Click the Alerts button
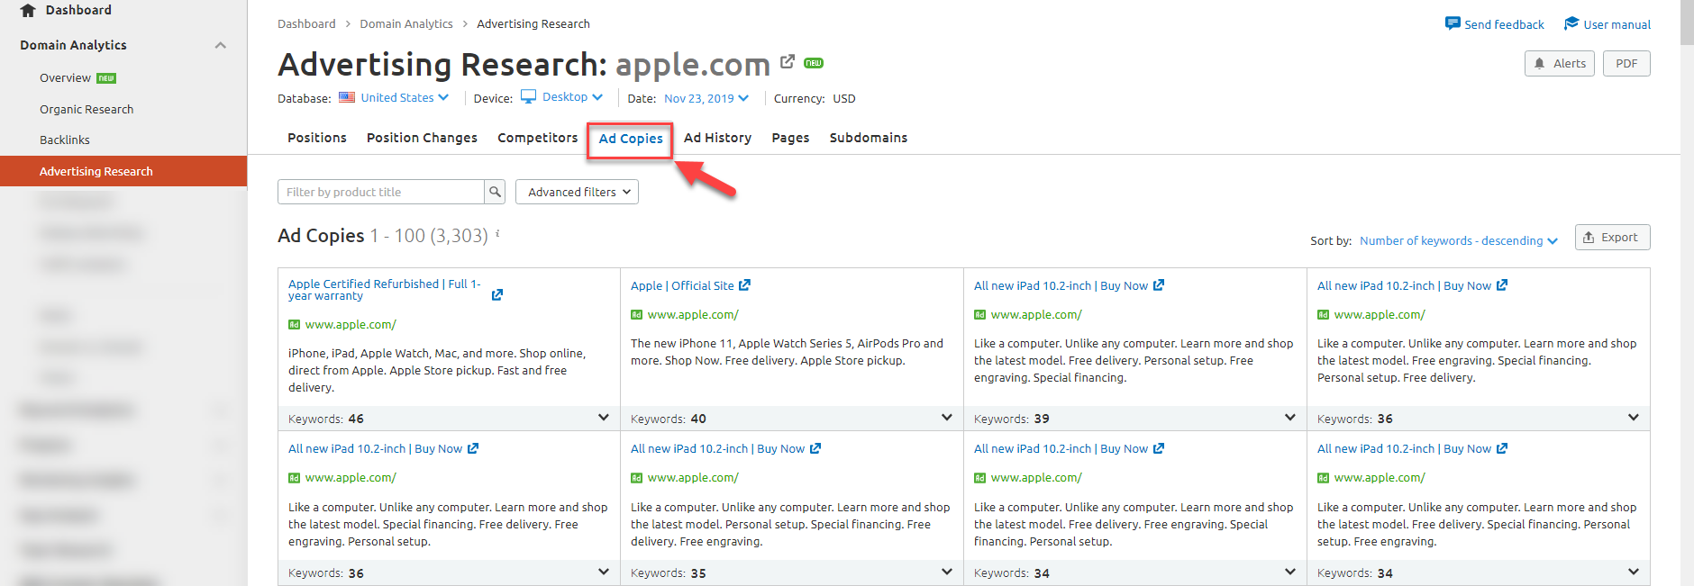 click(x=1559, y=64)
